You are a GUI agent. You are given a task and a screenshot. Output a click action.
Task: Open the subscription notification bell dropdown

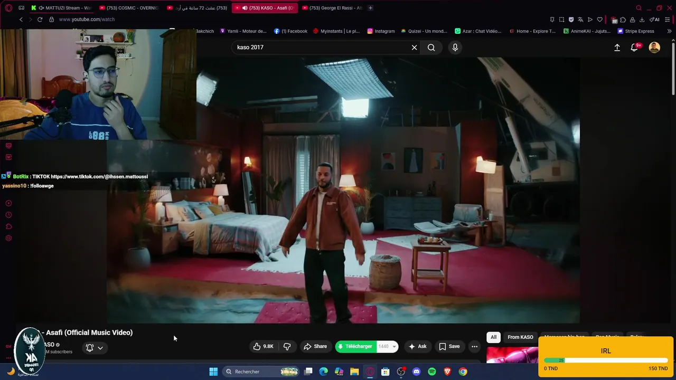(x=94, y=348)
